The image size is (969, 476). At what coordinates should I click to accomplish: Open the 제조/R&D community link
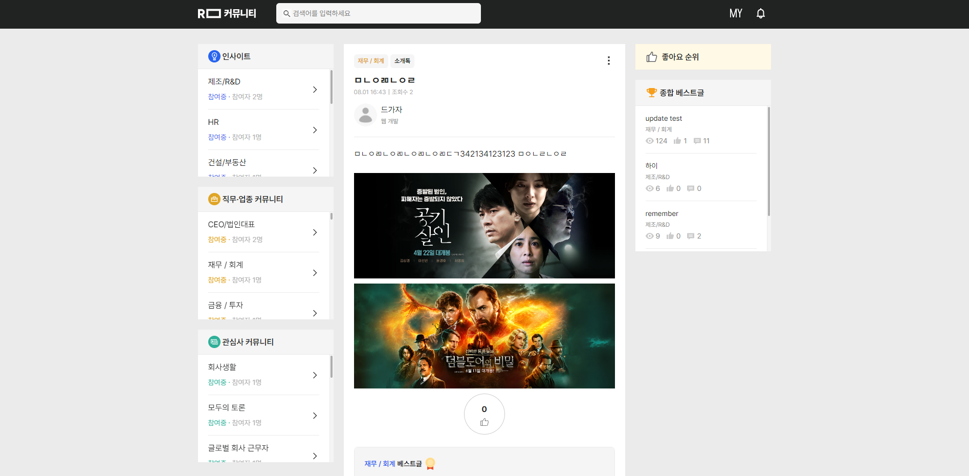click(x=224, y=82)
